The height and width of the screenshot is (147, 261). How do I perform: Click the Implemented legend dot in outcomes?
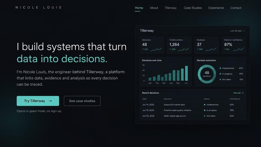tap(220, 68)
